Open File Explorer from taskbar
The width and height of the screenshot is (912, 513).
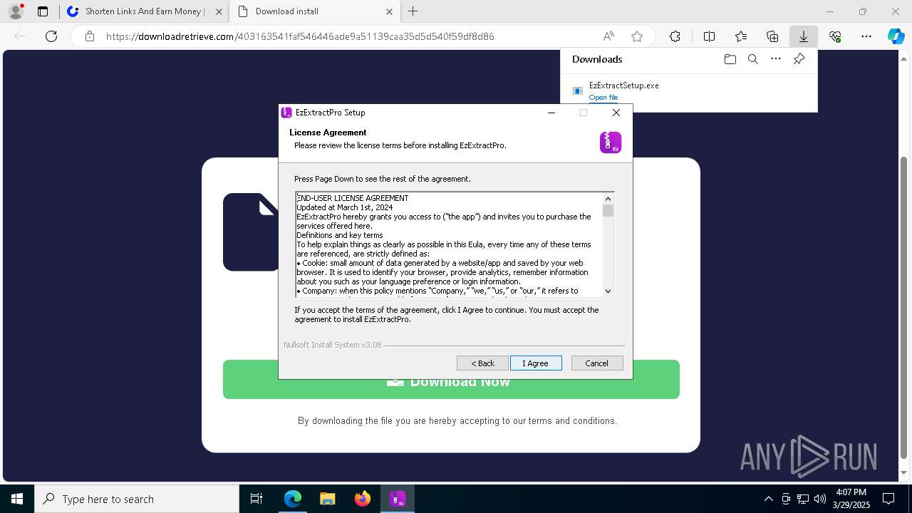[x=327, y=499]
